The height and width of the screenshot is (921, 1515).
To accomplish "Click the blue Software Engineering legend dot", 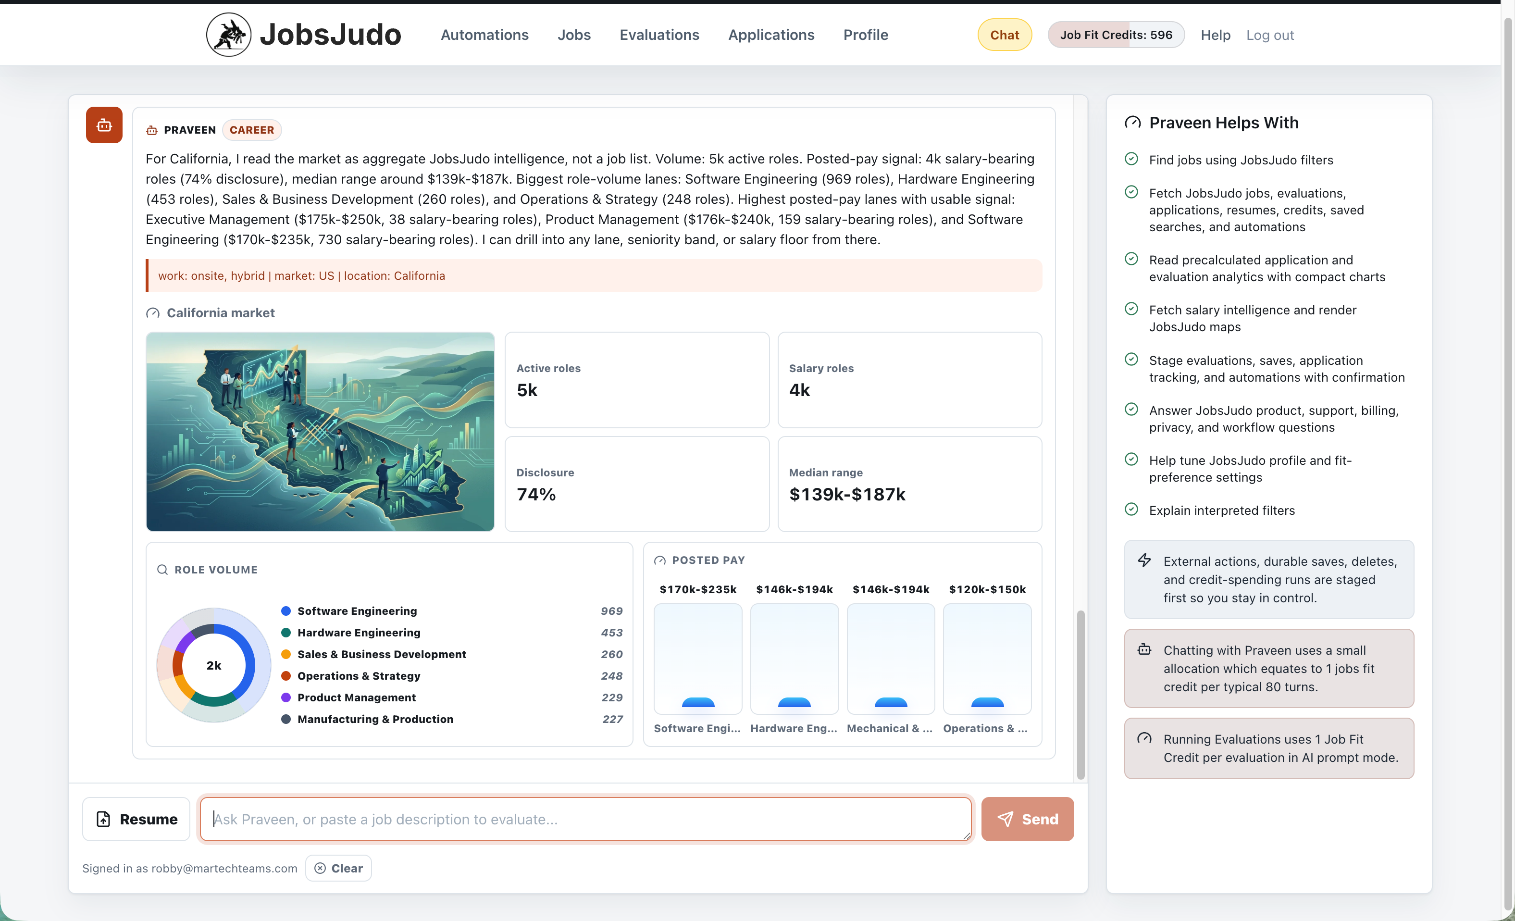I will [x=286, y=610].
